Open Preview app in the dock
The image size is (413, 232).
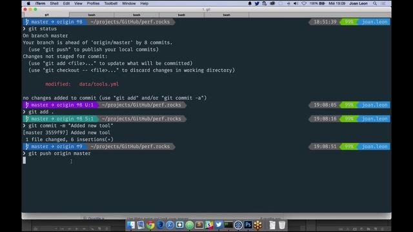click(141, 225)
